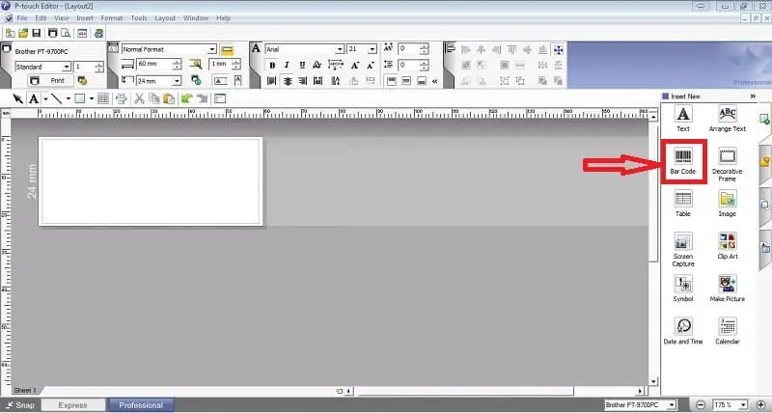Open the Arial font dropdown
The image size is (772, 413).
pyautogui.click(x=338, y=49)
